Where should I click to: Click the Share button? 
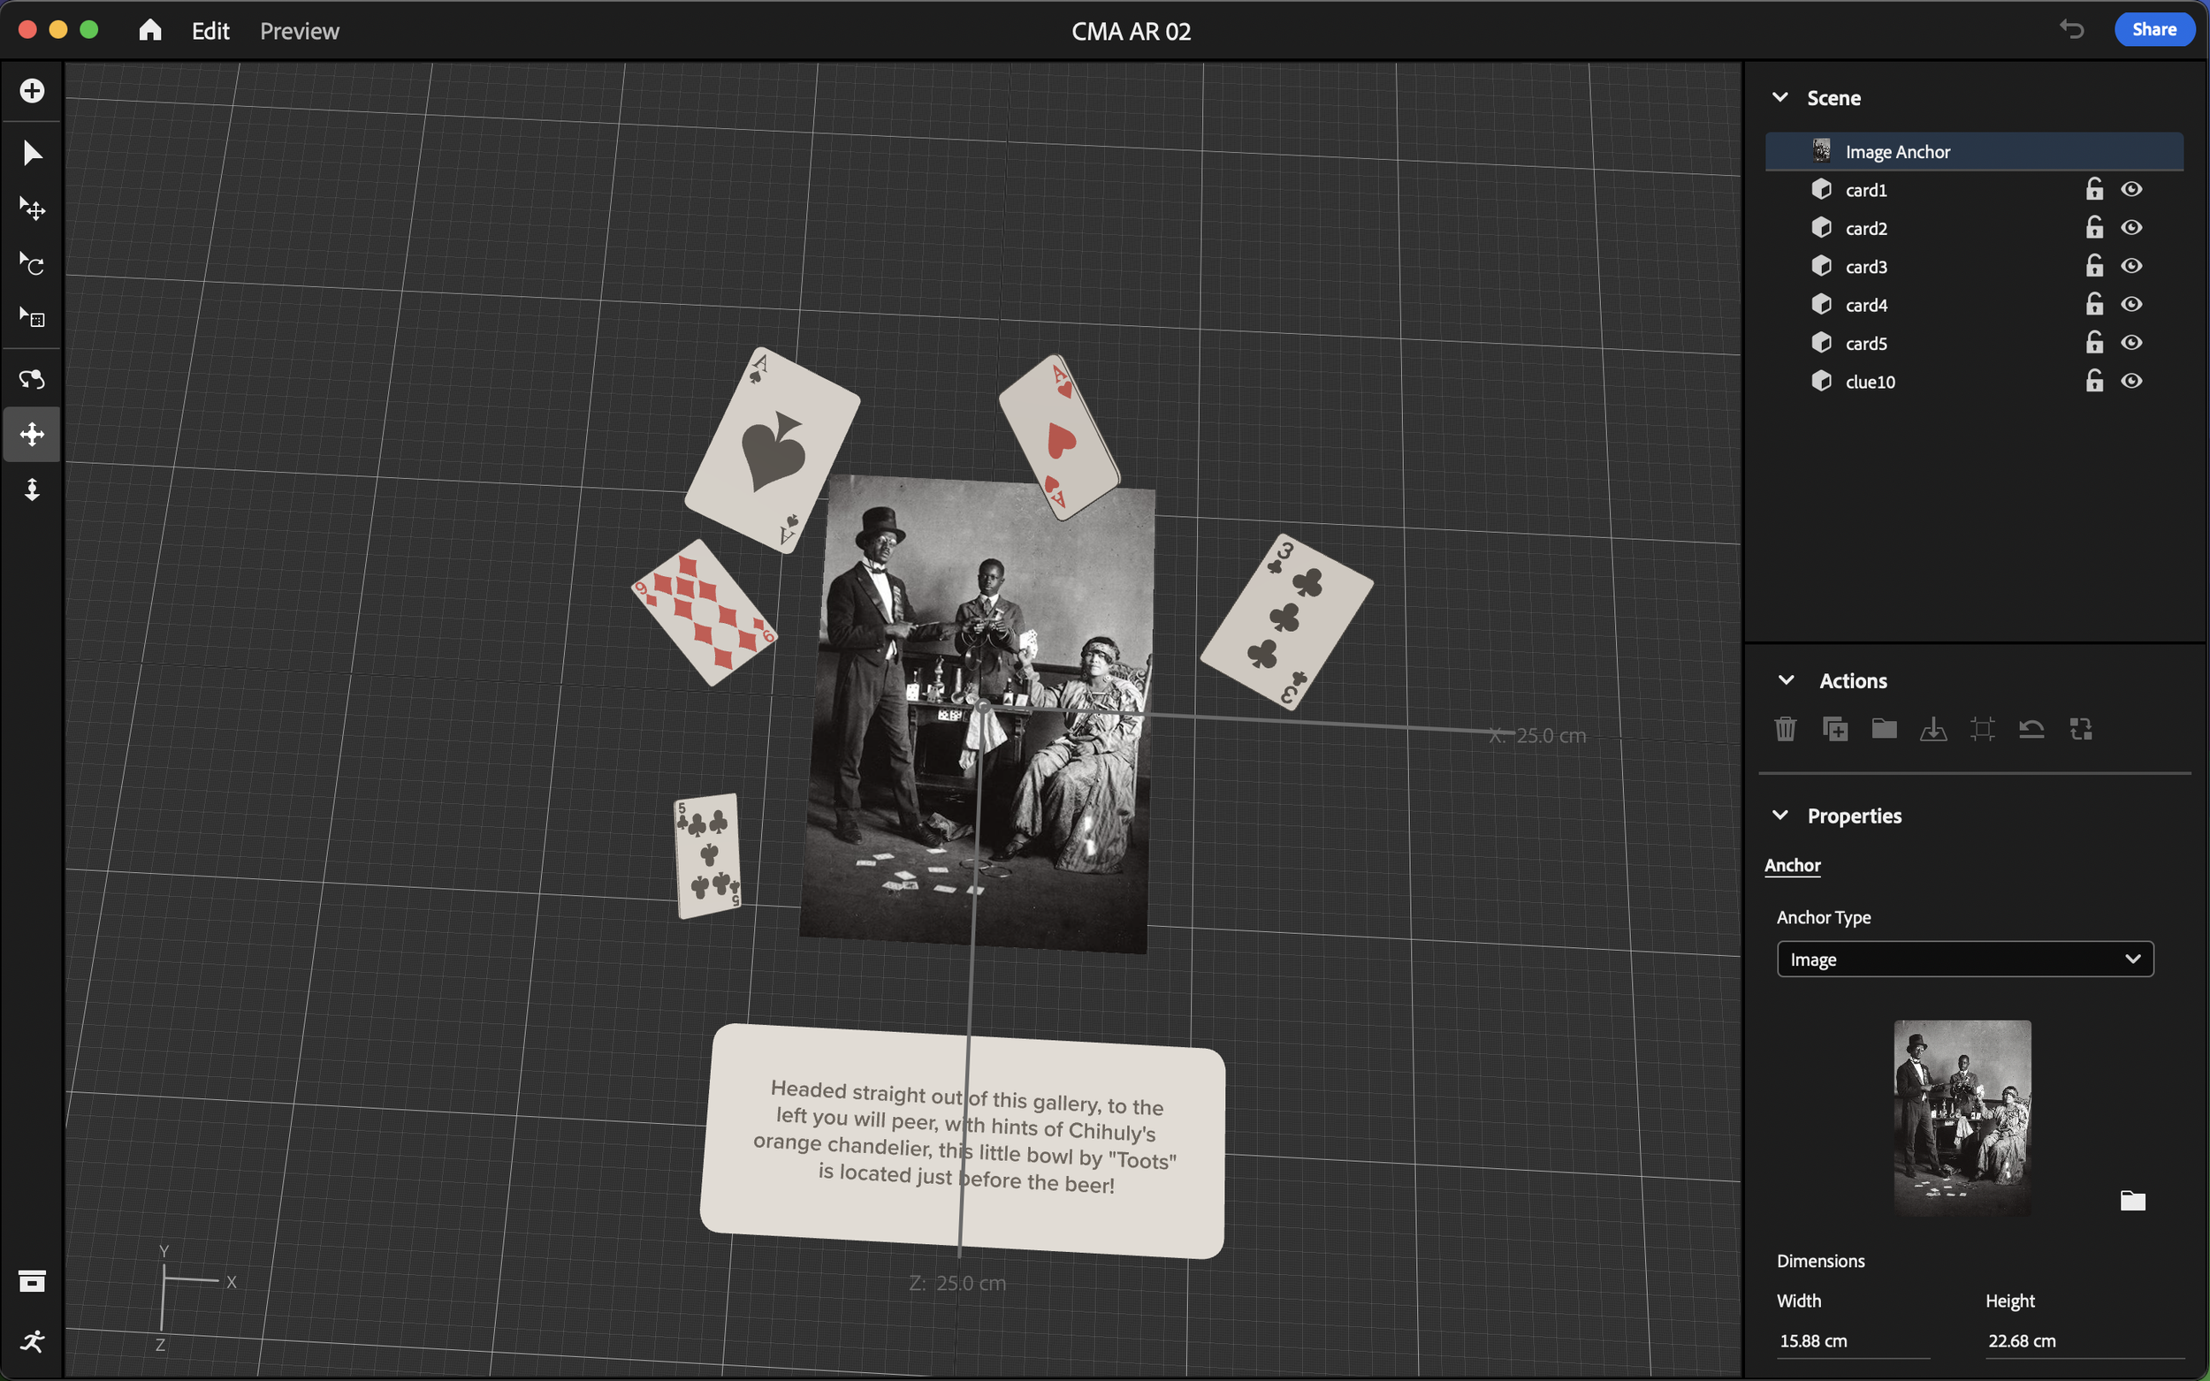2153,29
